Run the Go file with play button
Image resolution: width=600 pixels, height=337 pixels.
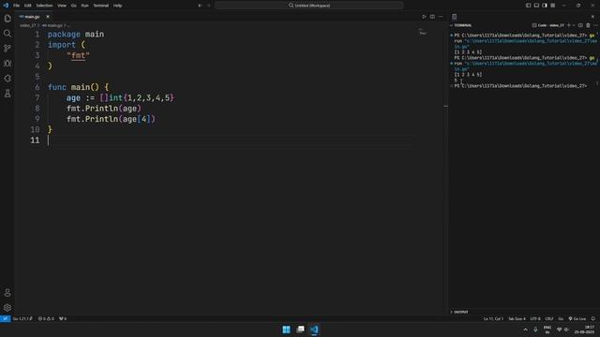(x=424, y=17)
